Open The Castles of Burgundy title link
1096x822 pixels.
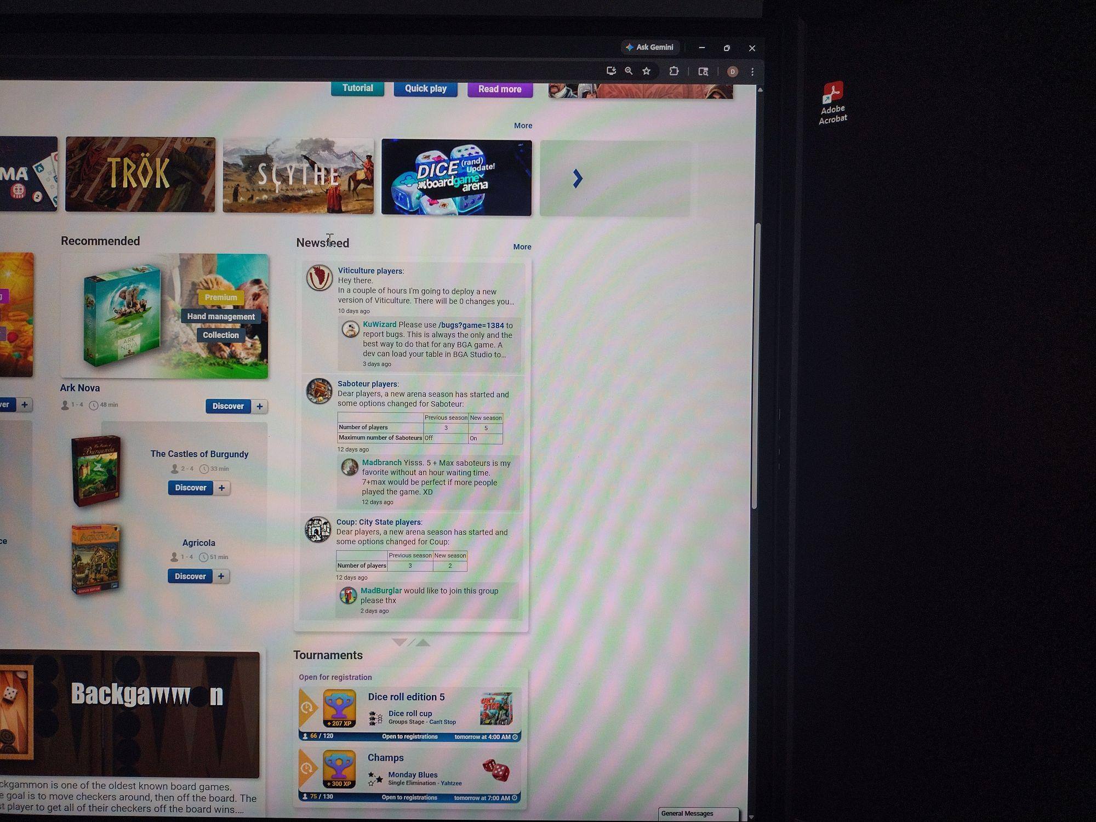[199, 454]
